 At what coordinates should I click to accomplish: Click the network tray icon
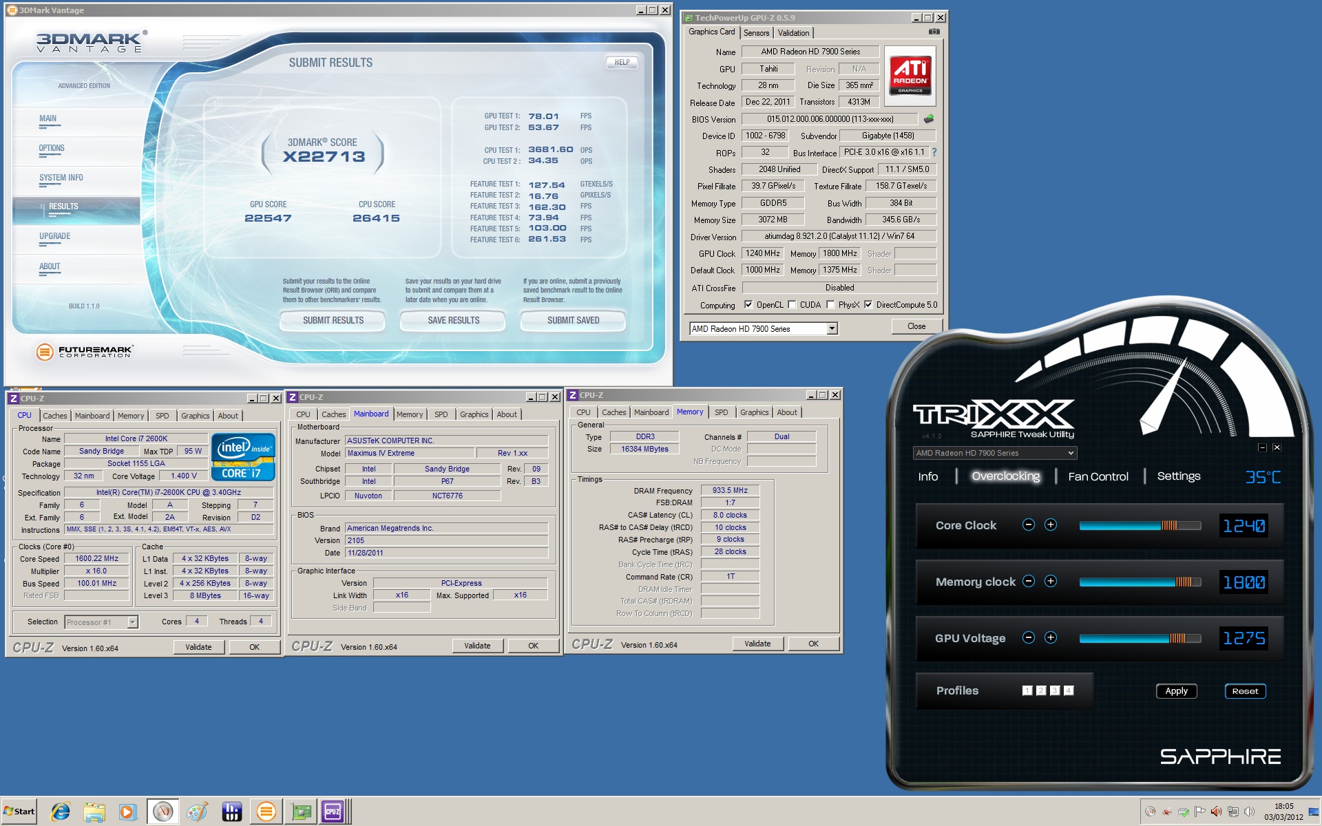coord(1233,812)
